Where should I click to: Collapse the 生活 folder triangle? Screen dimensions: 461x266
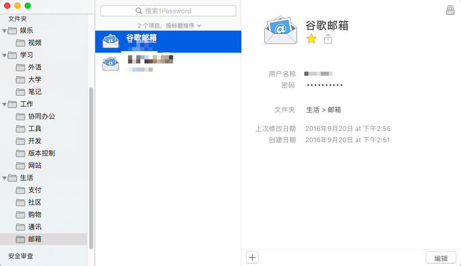tap(5, 178)
